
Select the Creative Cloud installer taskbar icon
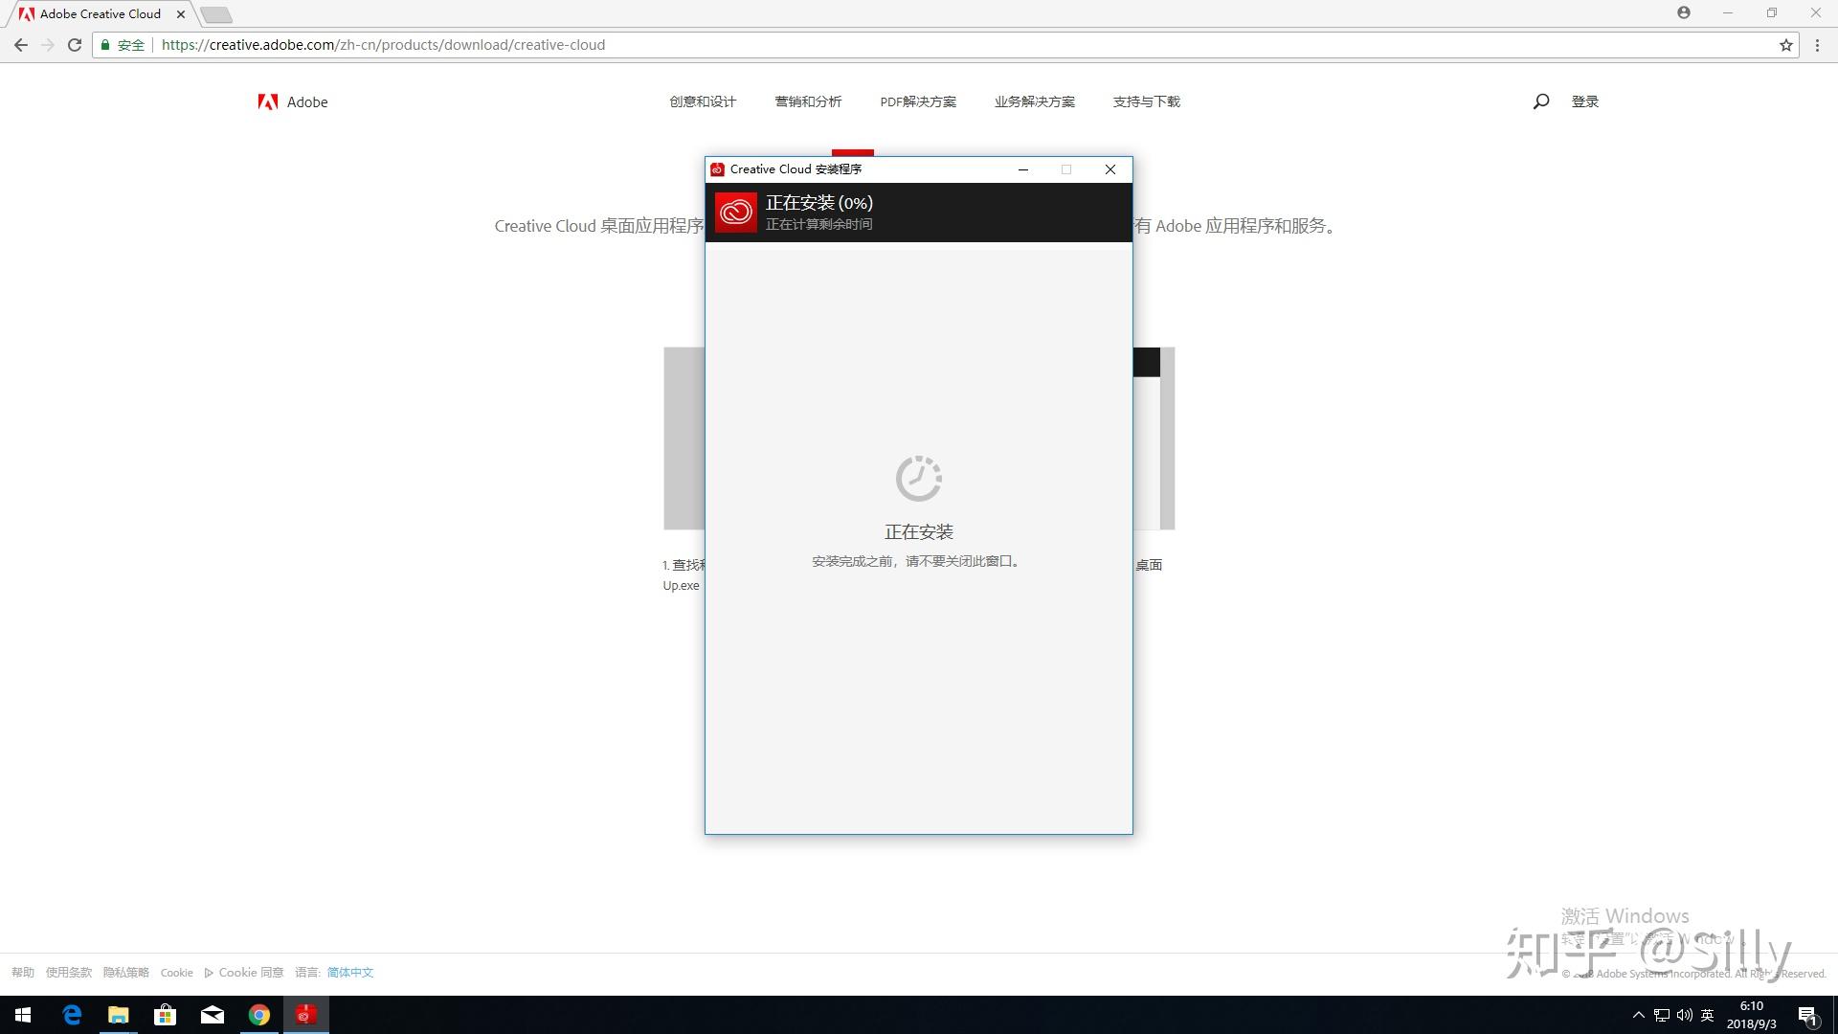coord(306,1015)
